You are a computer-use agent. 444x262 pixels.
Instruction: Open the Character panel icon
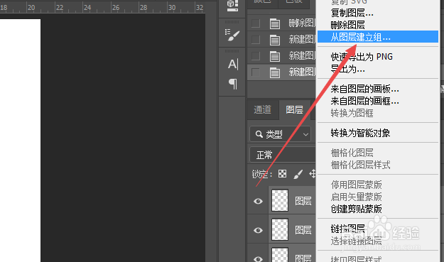(233, 64)
